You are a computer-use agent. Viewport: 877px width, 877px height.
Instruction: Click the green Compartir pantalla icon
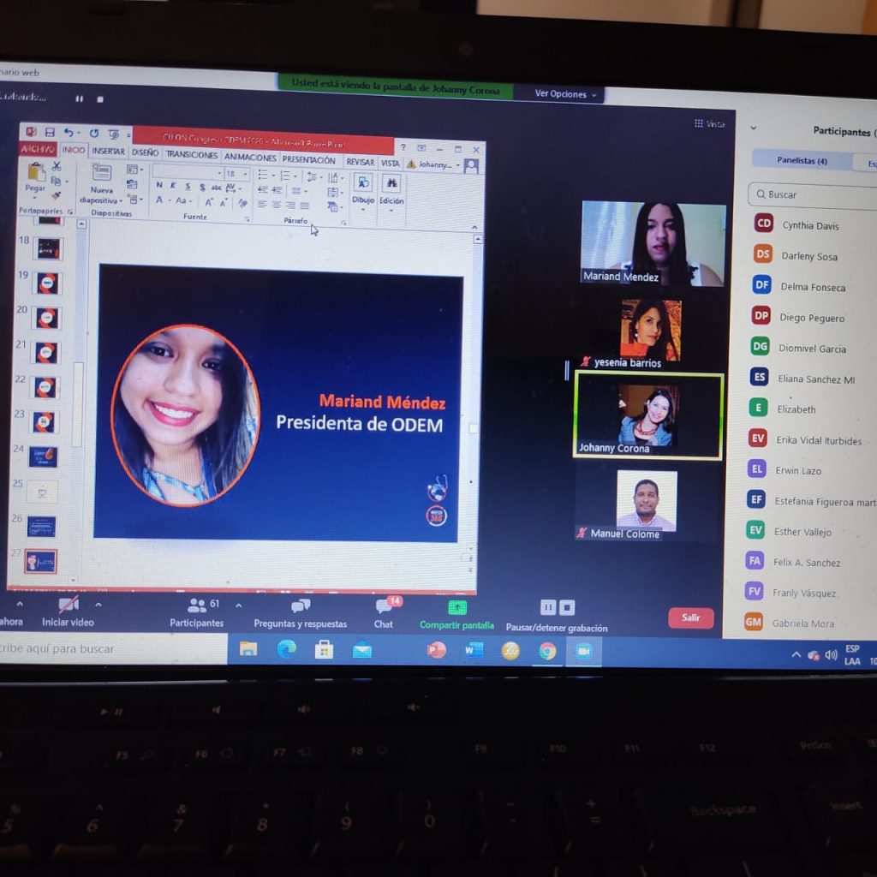tap(457, 607)
